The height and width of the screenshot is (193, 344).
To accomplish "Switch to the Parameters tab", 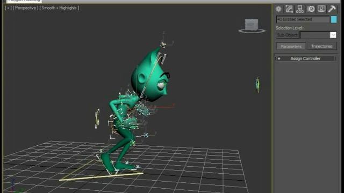I will click(x=291, y=47).
